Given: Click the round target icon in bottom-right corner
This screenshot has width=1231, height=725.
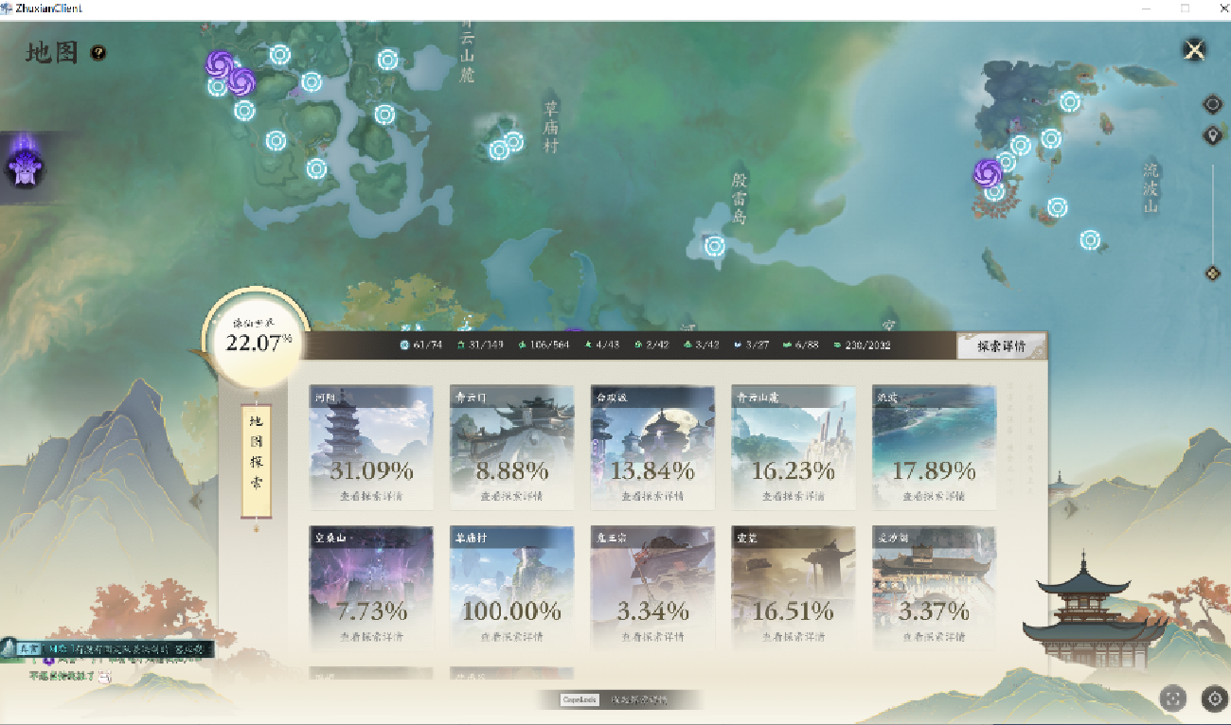Looking at the screenshot, I should [x=1215, y=699].
